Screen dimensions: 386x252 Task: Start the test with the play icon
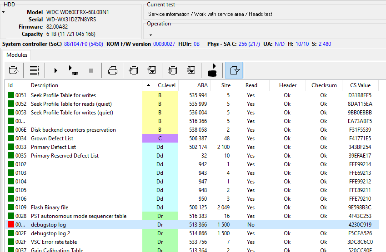(x=55, y=71)
